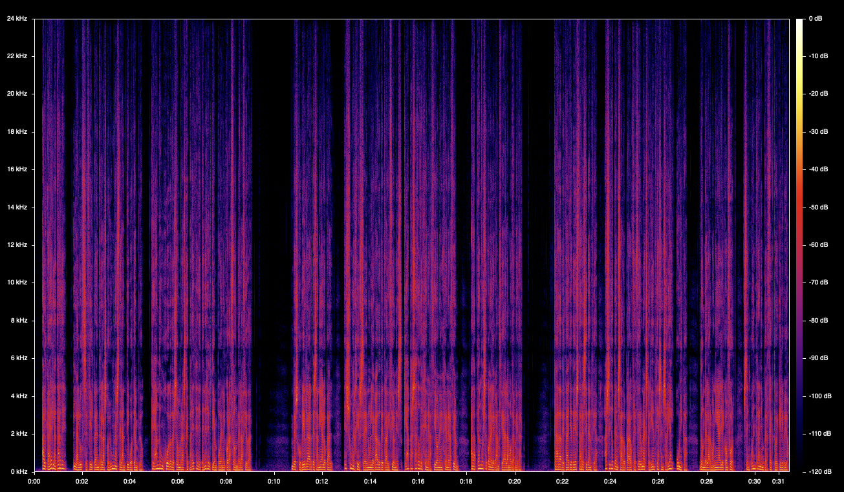This screenshot has width=844, height=492.
Task: Click the wide silent gap between 0:09 and 0:10
Action: point(272,194)
